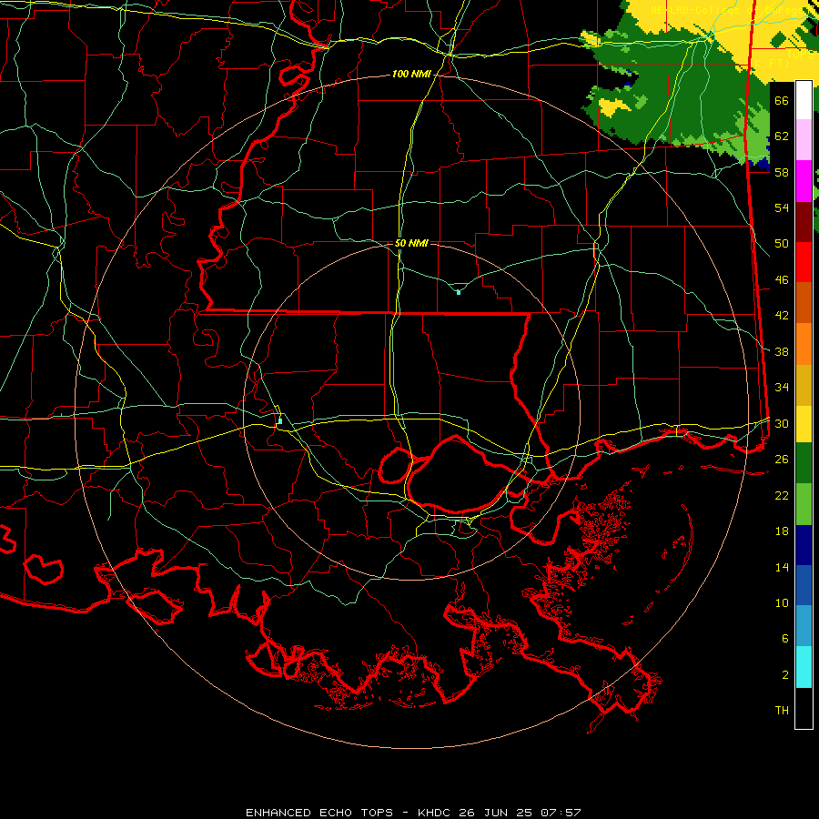Screen dimensions: 819x819
Task: Pick the gold legend swatch
Action: tap(804, 386)
